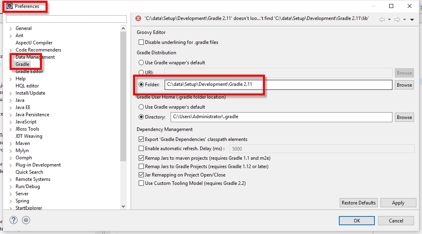The height and width of the screenshot is (234, 422).
Task: Click the Oomph preference recorder icon
Action: click(x=26, y=220)
